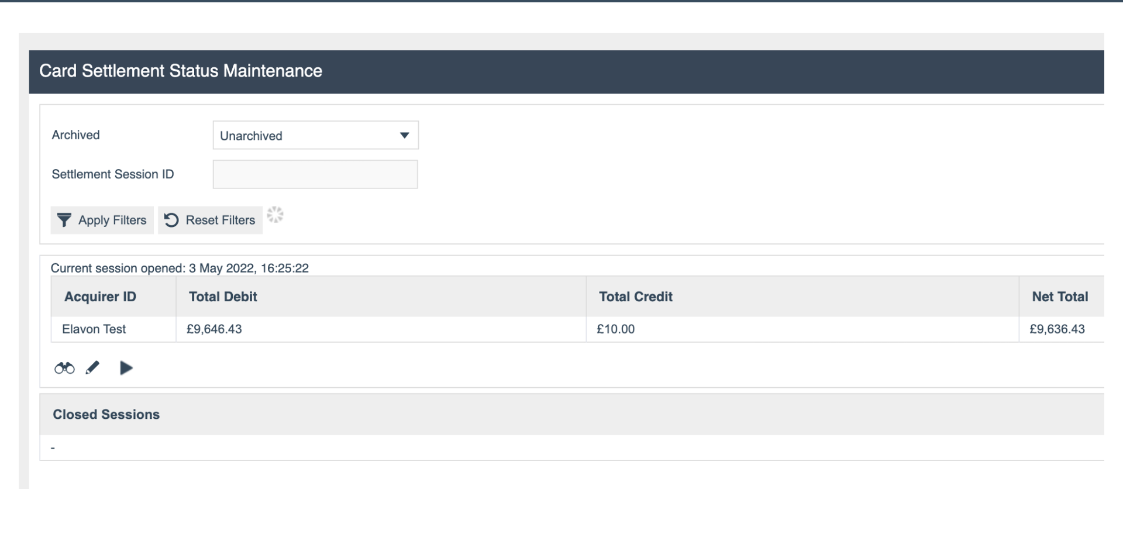Click the circular reset arrow icon

[170, 221]
